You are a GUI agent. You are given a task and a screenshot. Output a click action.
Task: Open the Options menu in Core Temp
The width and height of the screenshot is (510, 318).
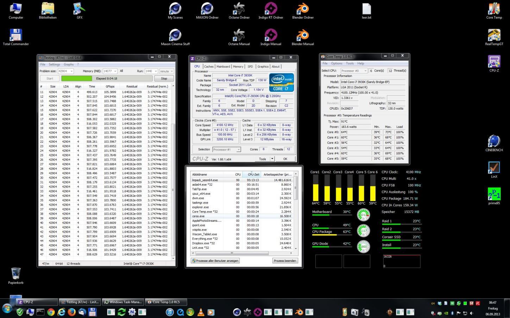(x=336, y=63)
